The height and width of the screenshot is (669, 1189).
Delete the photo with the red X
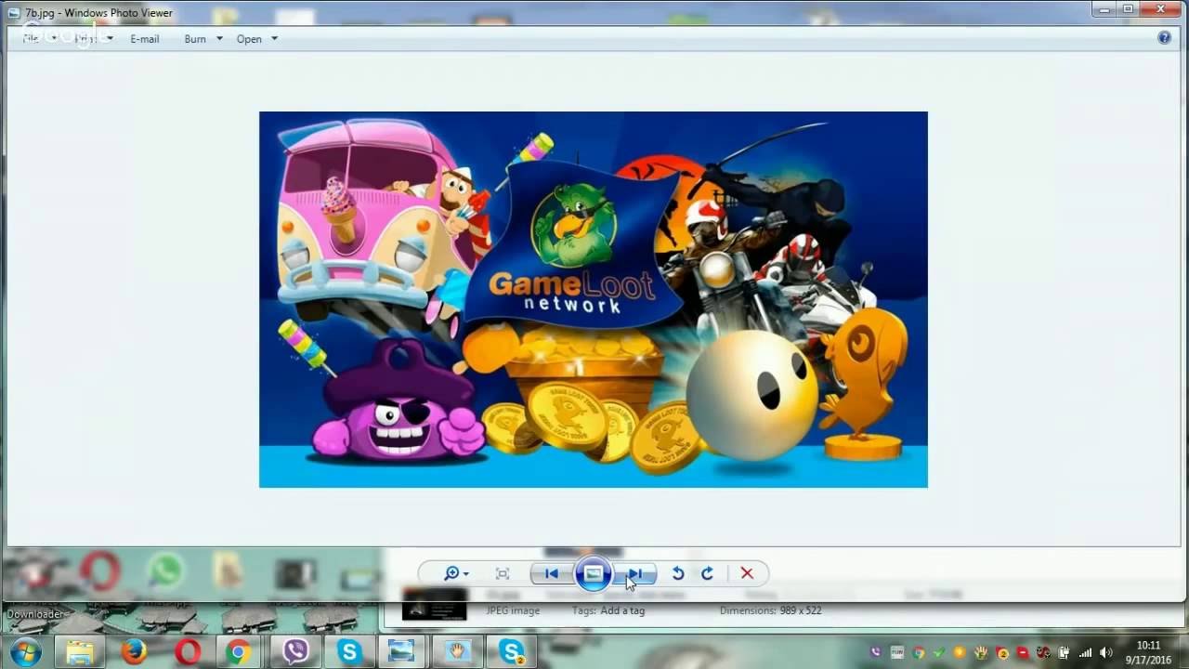point(747,573)
